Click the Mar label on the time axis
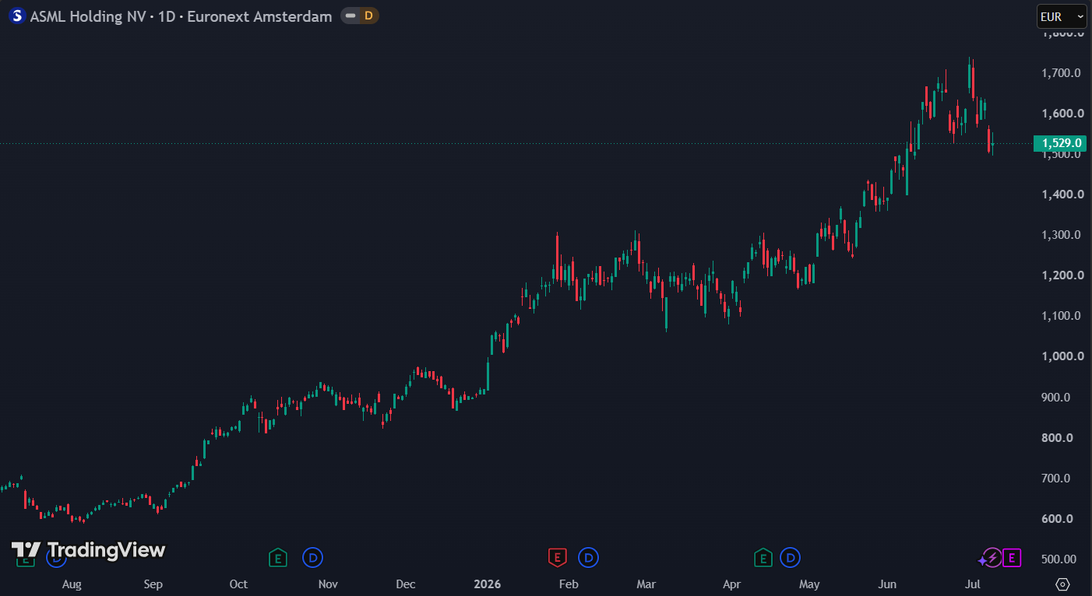This screenshot has width=1092, height=596. (646, 584)
